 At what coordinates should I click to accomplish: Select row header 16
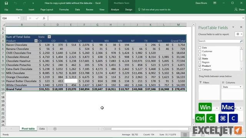point(3,89)
